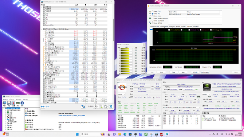Screen dimensions: 244x137
Task: Switch to the Voltages tab
Action: click(x=172, y=27)
